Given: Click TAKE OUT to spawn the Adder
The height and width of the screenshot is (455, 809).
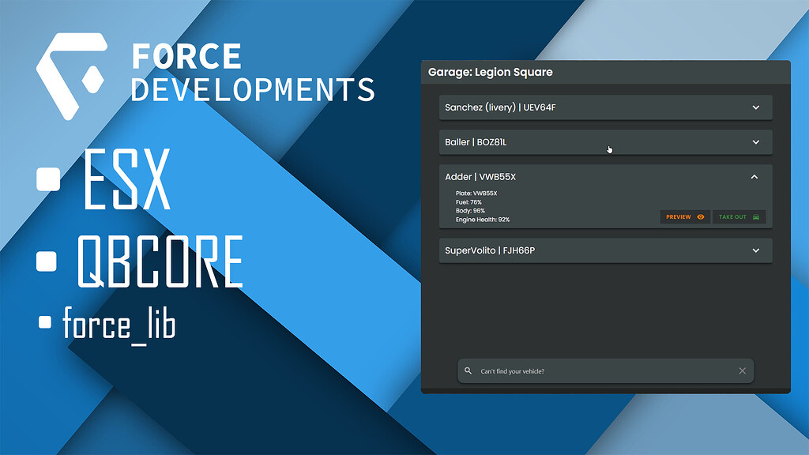Looking at the screenshot, I should click(x=739, y=216).
